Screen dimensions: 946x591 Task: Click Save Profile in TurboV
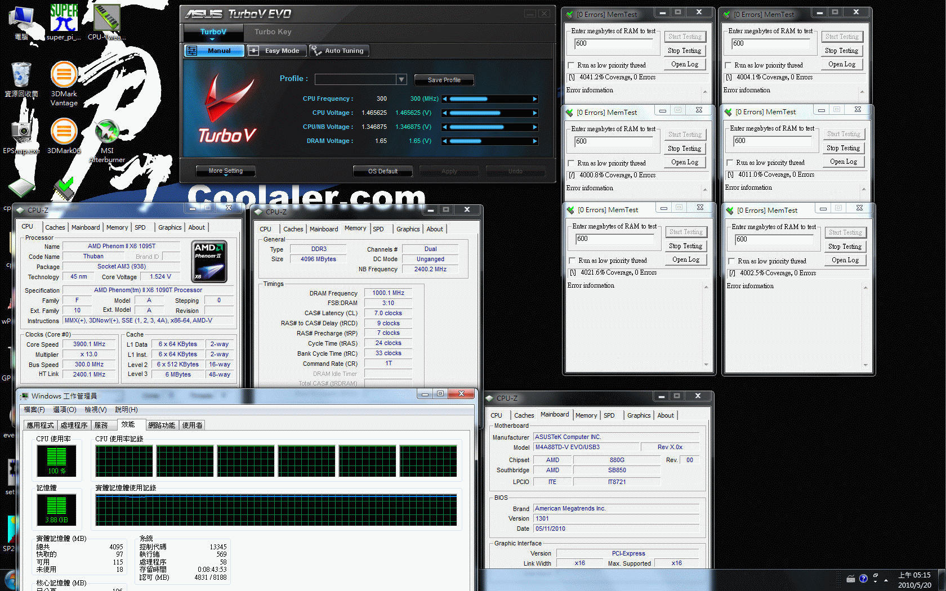coord(444,80)
